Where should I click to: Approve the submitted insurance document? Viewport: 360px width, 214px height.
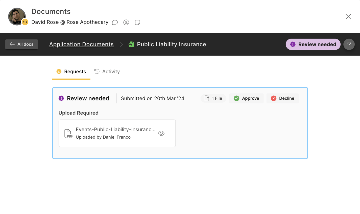[246, 98]
